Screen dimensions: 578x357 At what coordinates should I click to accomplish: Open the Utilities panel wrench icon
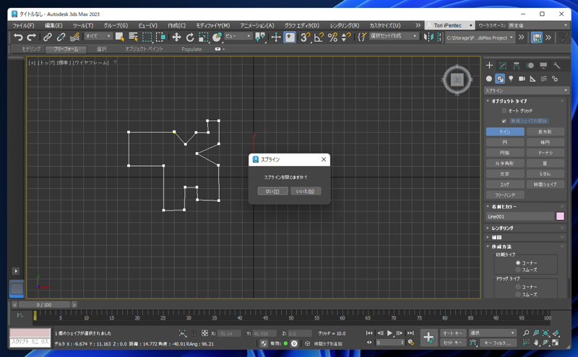[556, 66]
